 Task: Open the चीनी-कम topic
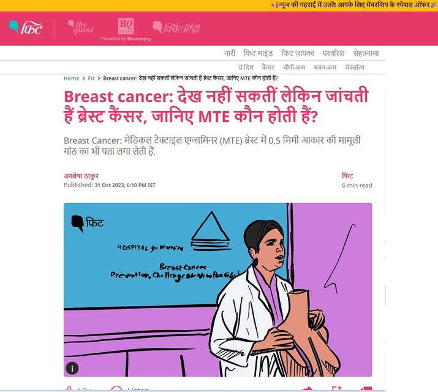tap(294, 67)
